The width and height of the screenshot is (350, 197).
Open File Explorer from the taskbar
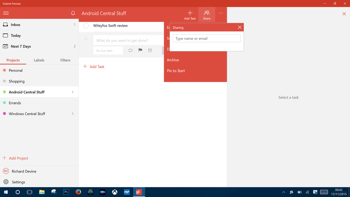42,192
